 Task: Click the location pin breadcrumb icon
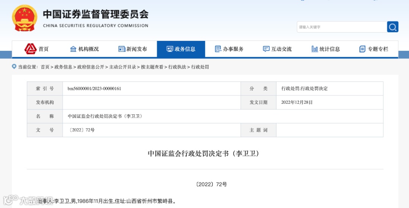(14, 67)
